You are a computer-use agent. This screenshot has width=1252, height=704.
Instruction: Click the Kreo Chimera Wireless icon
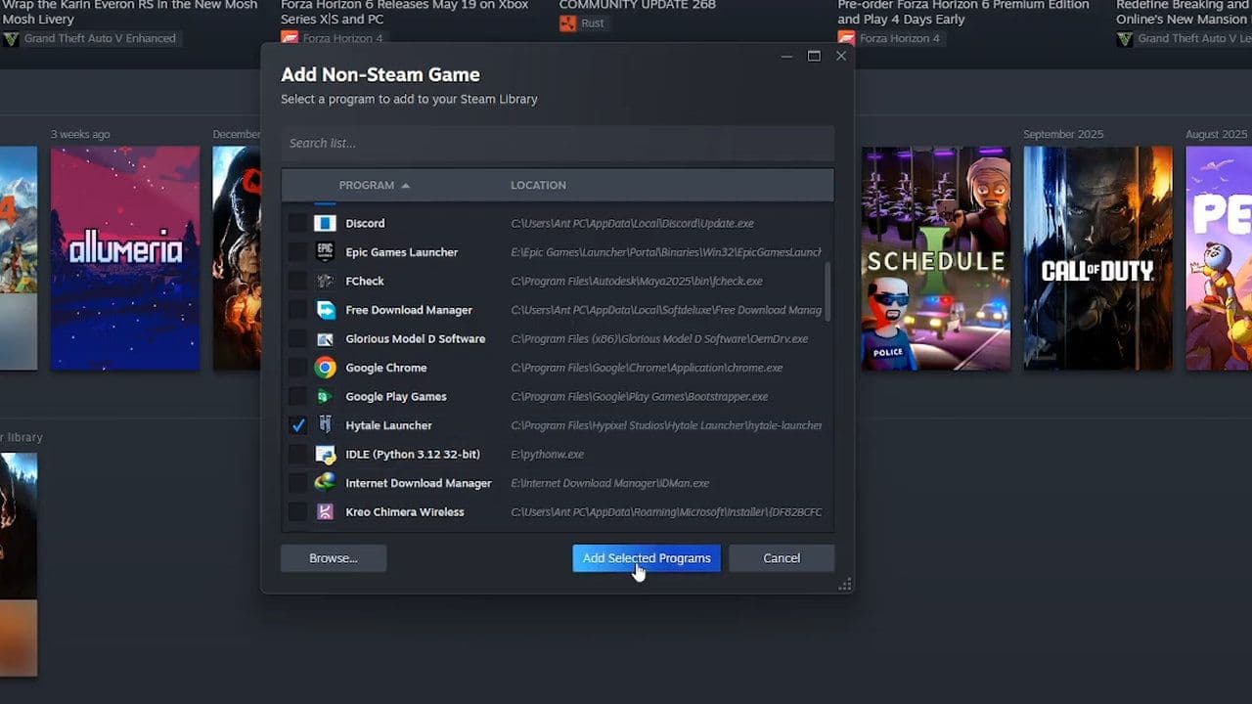click(325, 512)
